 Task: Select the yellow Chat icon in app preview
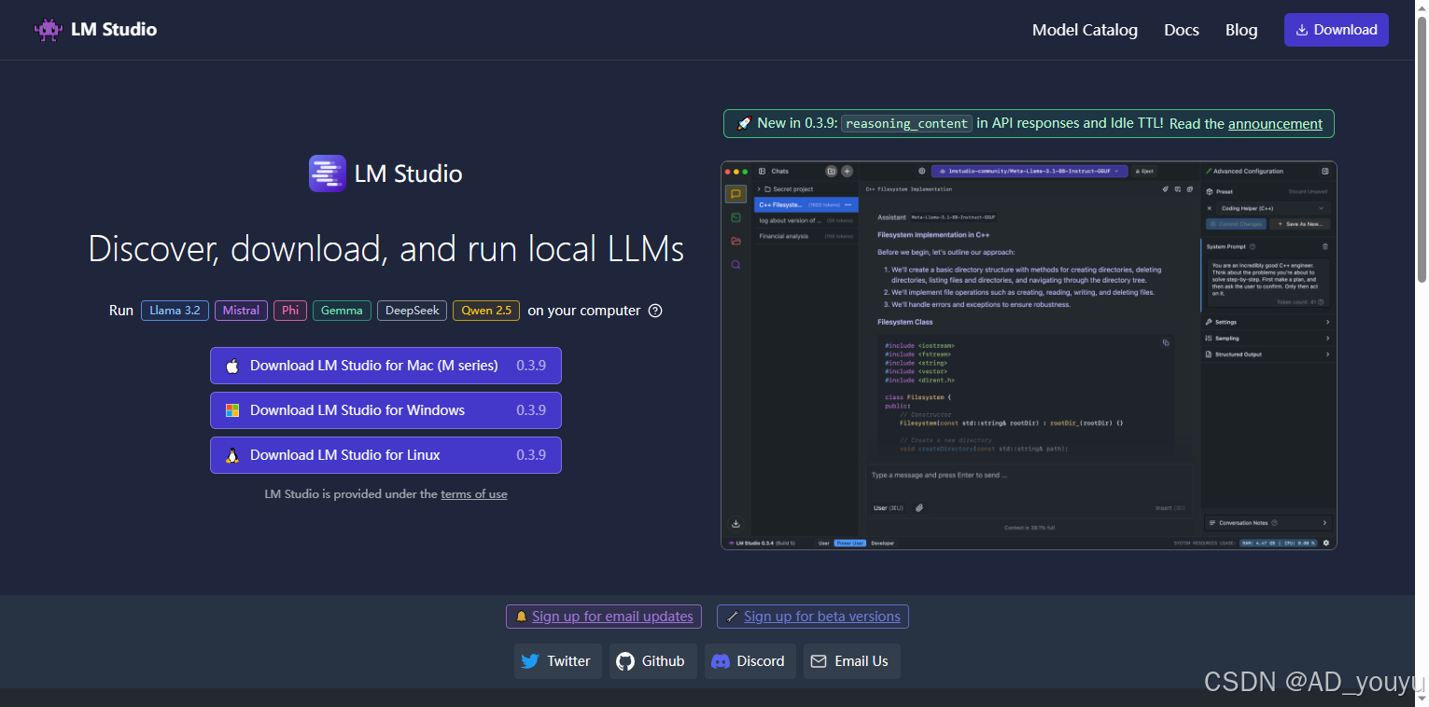click(x=736, y=194)
